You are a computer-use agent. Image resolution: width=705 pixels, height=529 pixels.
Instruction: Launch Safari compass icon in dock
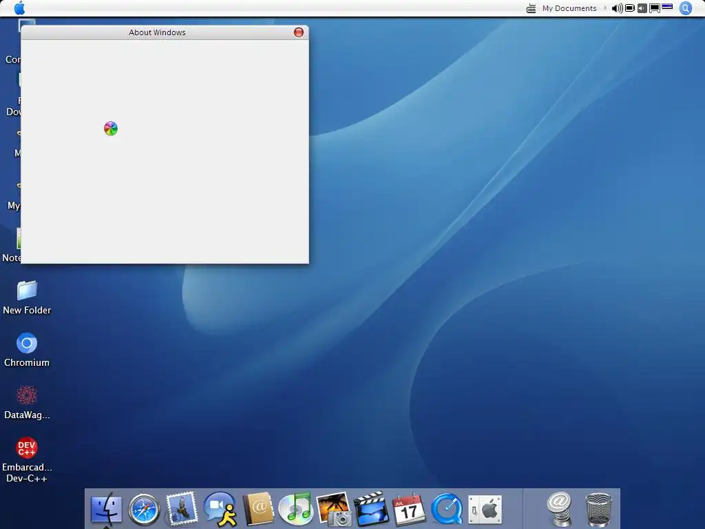click(144, 510)
